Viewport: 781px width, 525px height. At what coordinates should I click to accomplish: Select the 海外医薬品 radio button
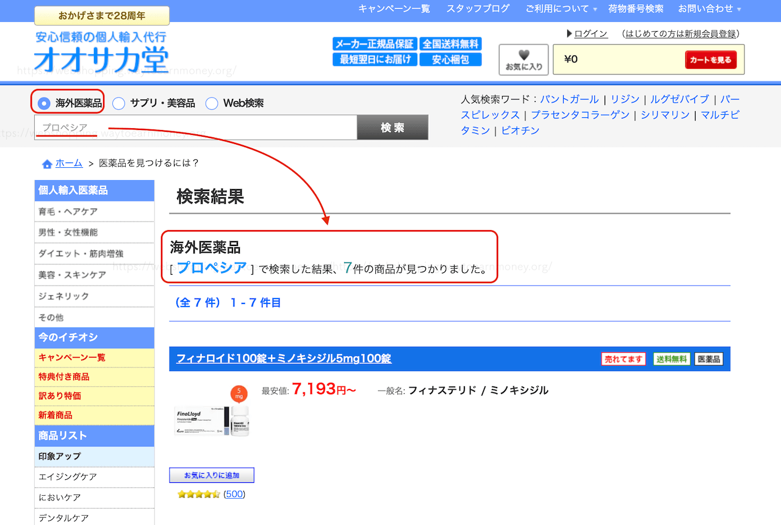click(43, 103)
